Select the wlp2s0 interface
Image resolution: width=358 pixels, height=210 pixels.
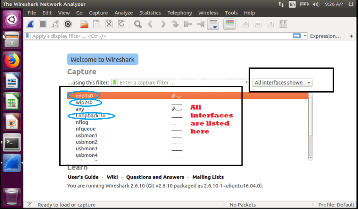point(188,103)
